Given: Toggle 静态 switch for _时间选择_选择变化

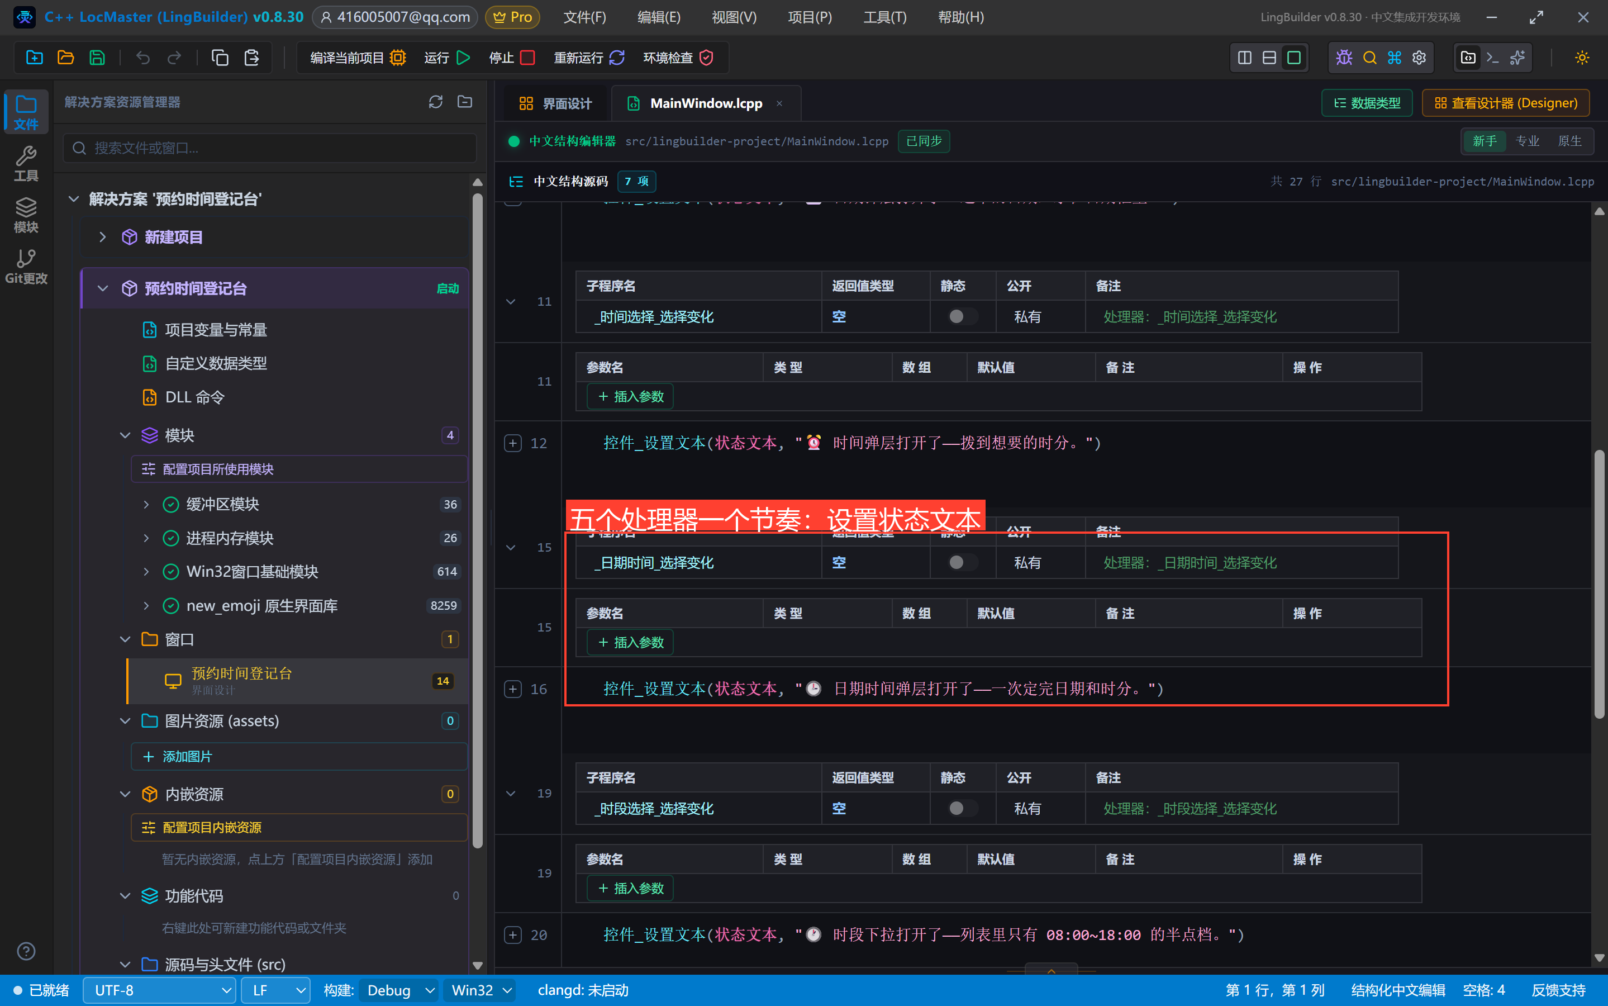Looking at the screenshot, I should 962,317.
